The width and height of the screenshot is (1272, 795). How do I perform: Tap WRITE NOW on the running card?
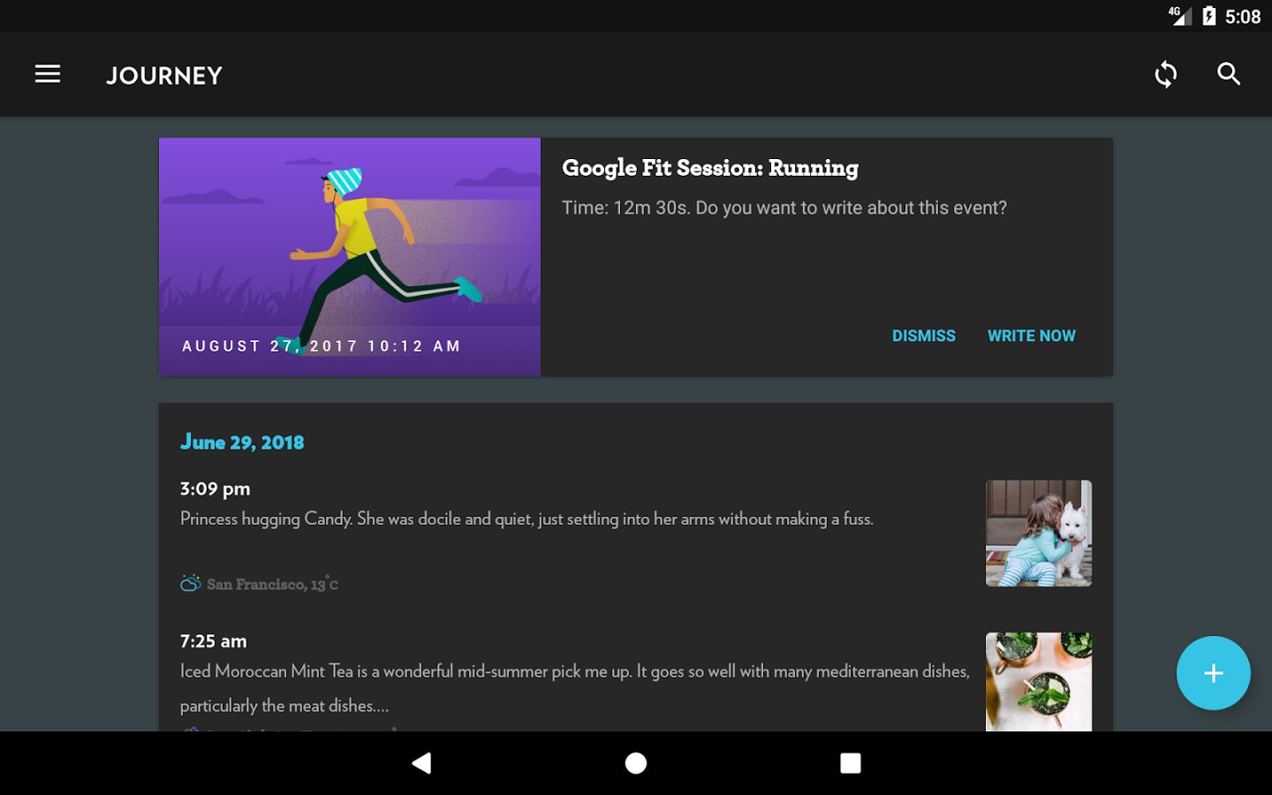coord(1032,336)
